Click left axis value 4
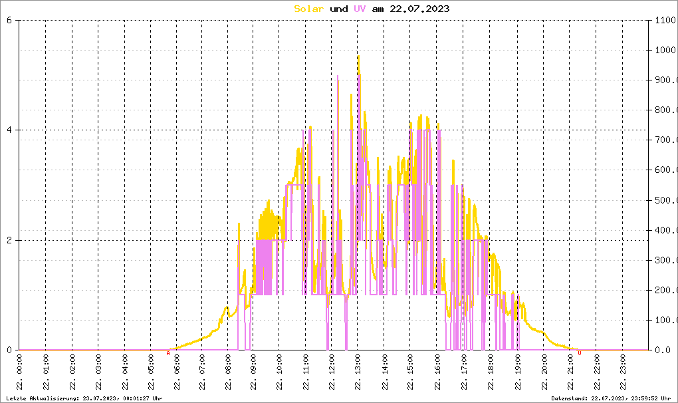Viewport: 678px width, 403px height. point(9,130)
